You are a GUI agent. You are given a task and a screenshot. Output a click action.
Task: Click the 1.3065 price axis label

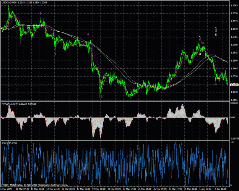234,5
